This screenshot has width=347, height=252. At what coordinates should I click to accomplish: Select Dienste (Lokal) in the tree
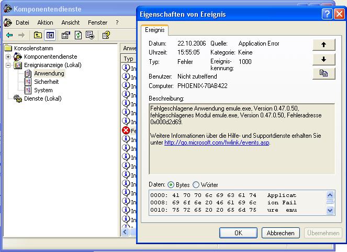click(x=43, y=98)
